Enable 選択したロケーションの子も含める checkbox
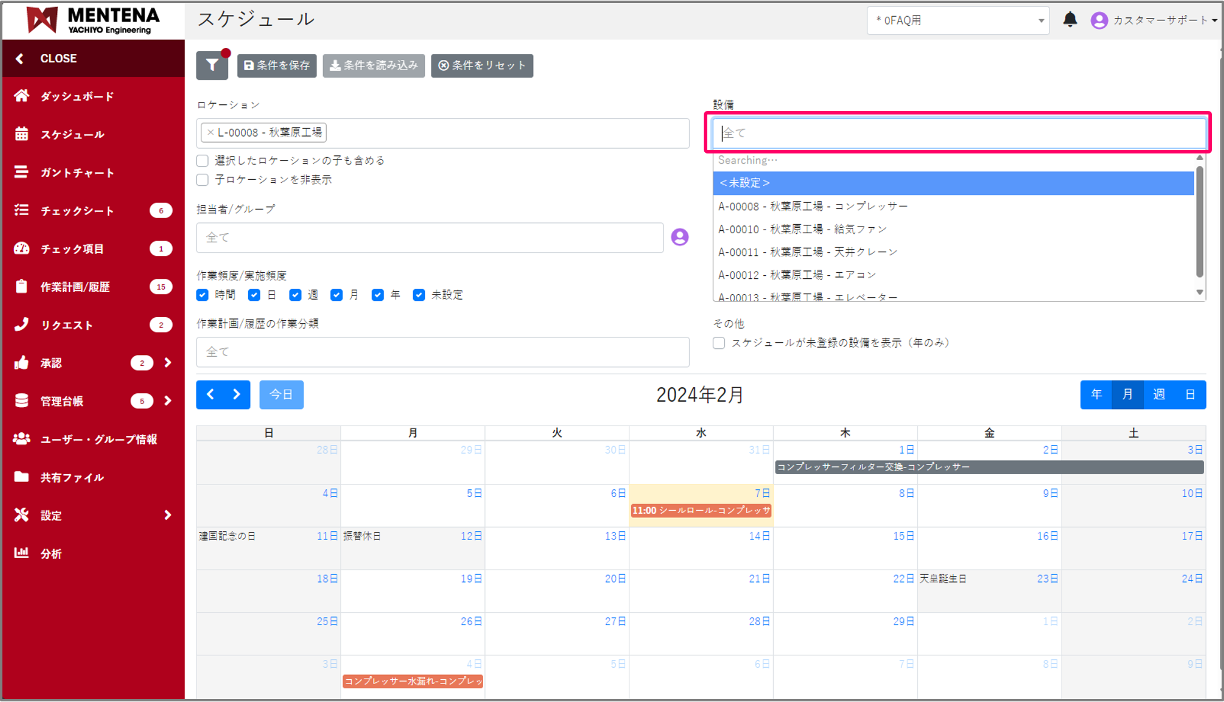 coord(203,161)
